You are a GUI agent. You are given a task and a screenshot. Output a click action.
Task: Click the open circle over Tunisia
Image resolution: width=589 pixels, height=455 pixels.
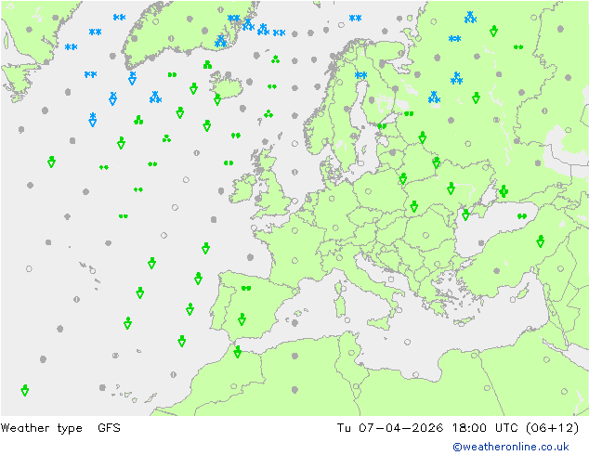coord(351,353)
